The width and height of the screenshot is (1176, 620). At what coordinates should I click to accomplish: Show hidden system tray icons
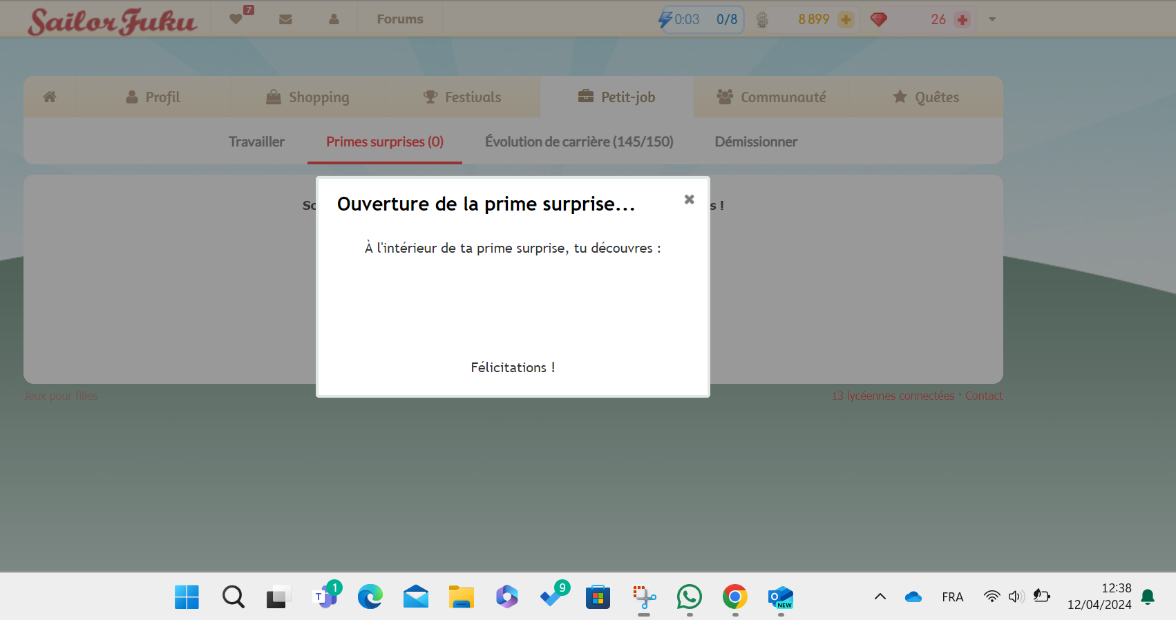tap(880, 597)
